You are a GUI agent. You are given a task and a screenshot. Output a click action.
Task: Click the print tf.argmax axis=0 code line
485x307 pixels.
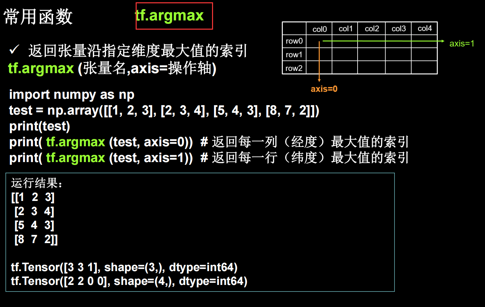pyautogui.click(x=209, y=142)
